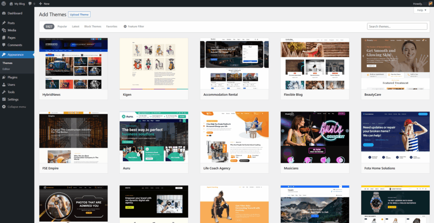Click the New content plus icon
The image size is (434, 223).
(x=41, y=3)
